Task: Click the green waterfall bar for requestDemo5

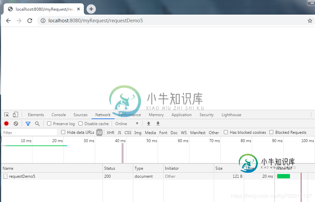Action: coord(283,176)
